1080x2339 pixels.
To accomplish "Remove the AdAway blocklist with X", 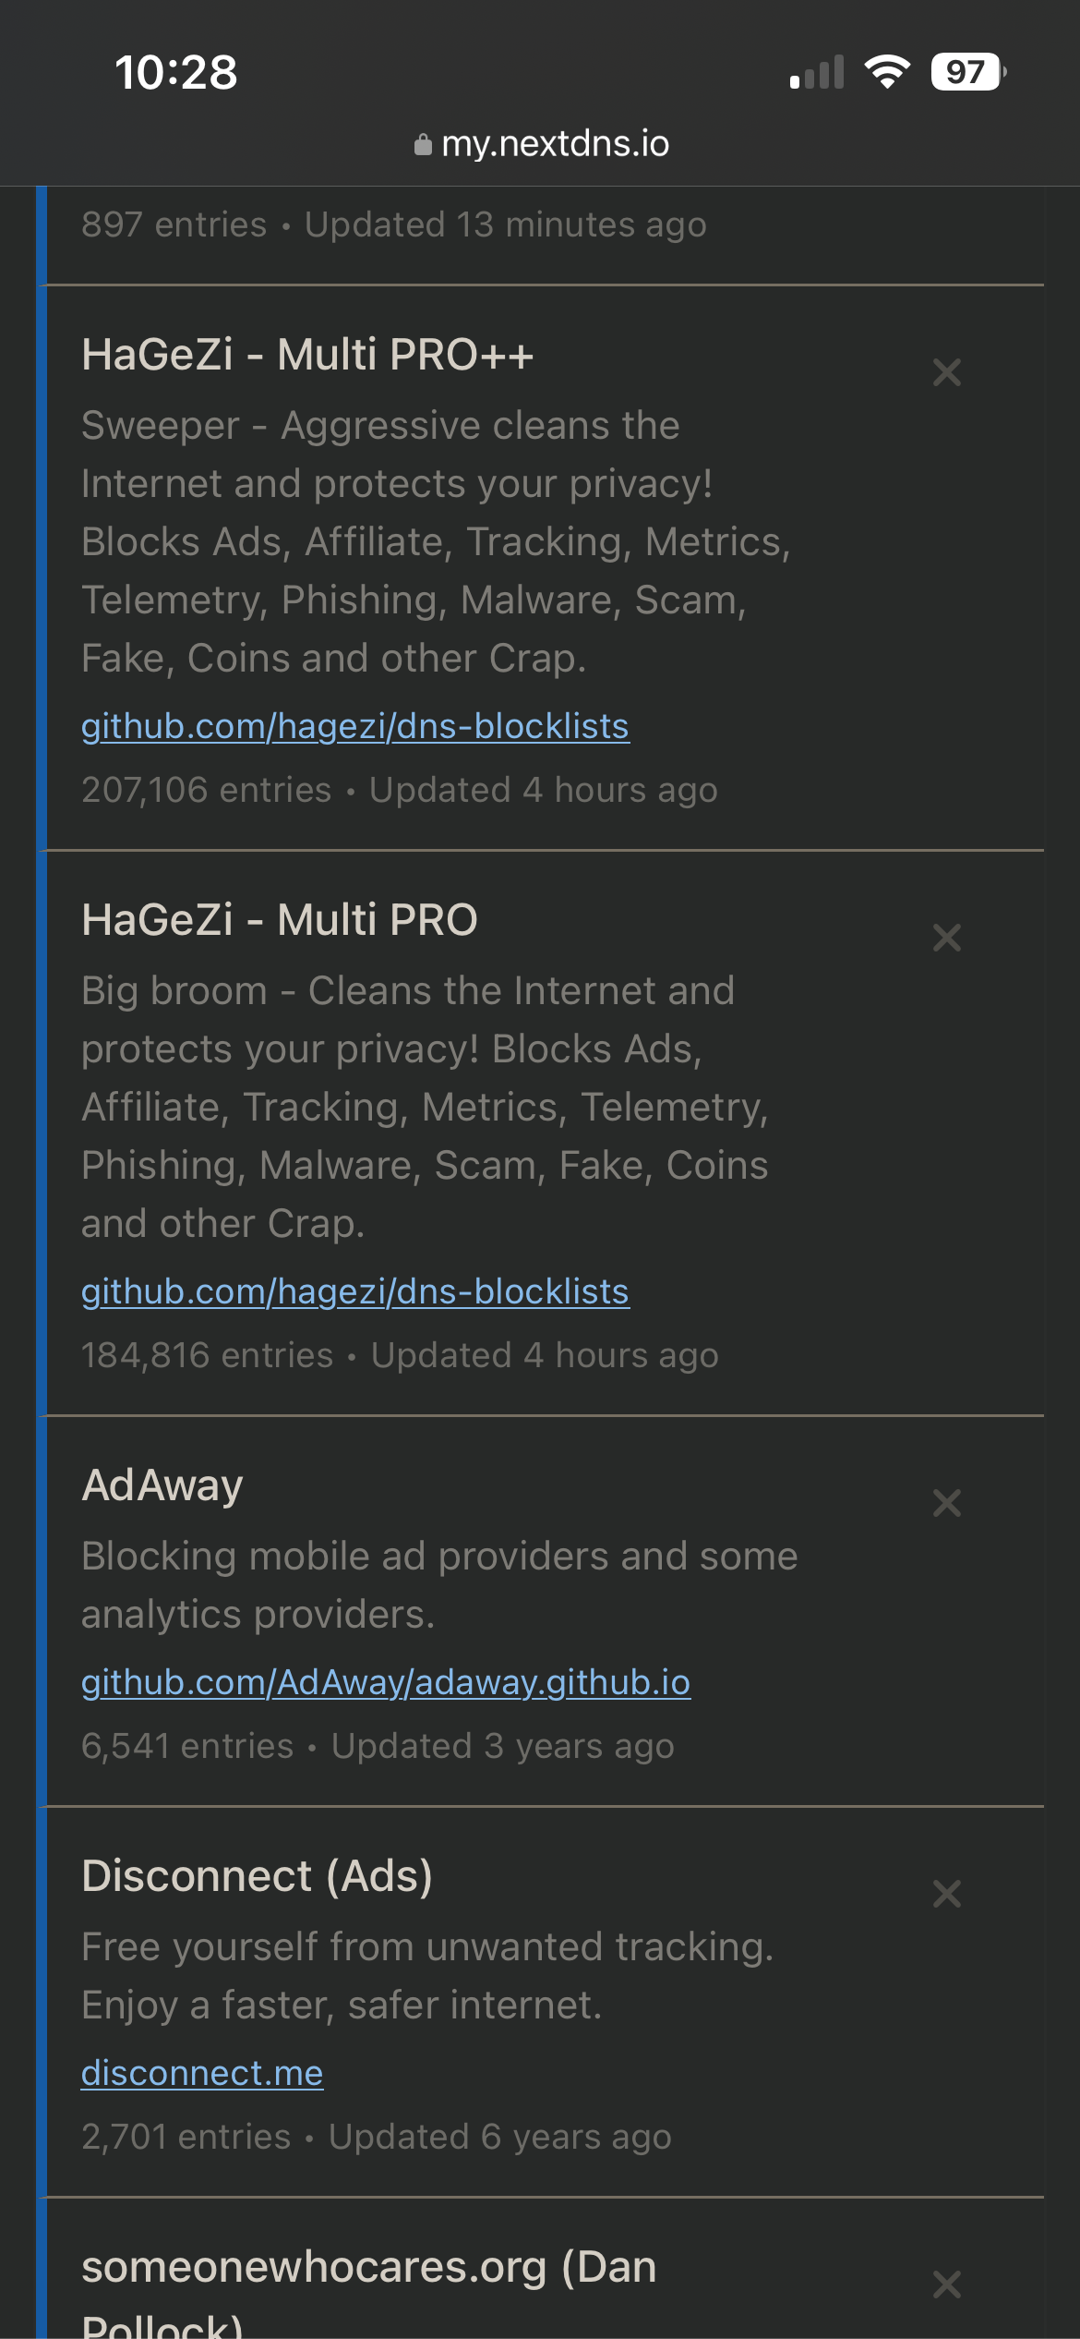I will point(947,1504).
